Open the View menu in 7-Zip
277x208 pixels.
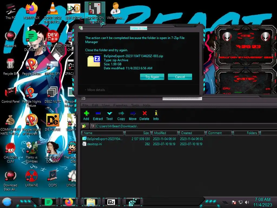pyautogui.click(x=106, y=105)
